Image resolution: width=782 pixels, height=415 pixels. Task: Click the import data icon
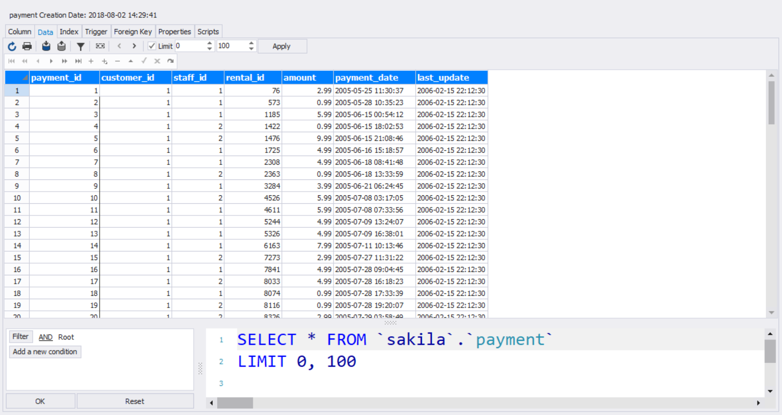point(46,46)
